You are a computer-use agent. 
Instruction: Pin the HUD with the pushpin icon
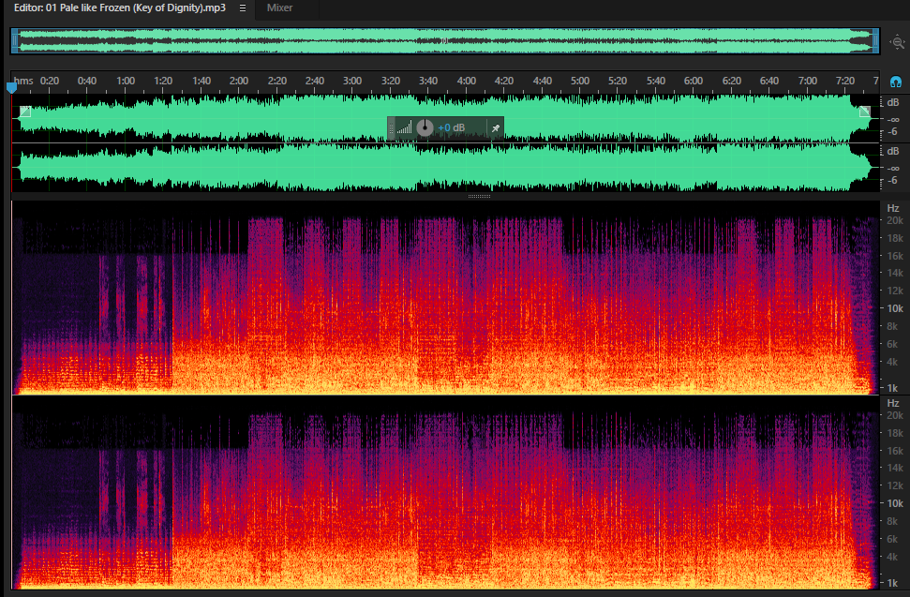[496, 128]
